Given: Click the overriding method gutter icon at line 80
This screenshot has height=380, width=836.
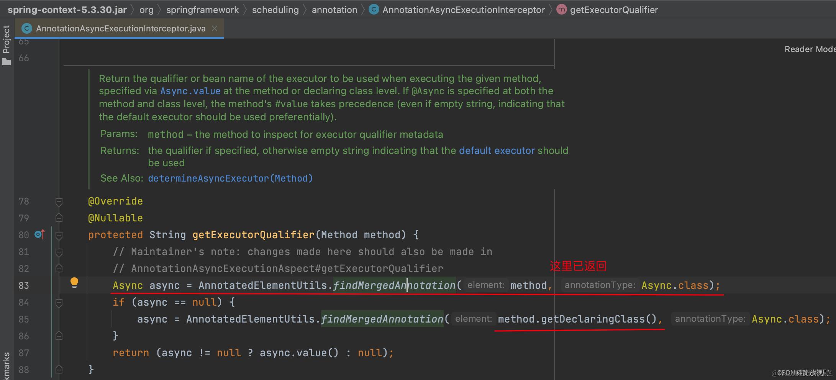Looking at the screenshot, I should click(x=38, y=234).
